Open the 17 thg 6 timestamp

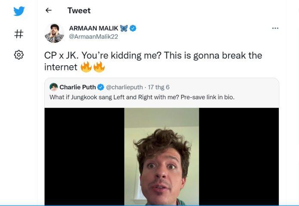(x=159, y=87)
